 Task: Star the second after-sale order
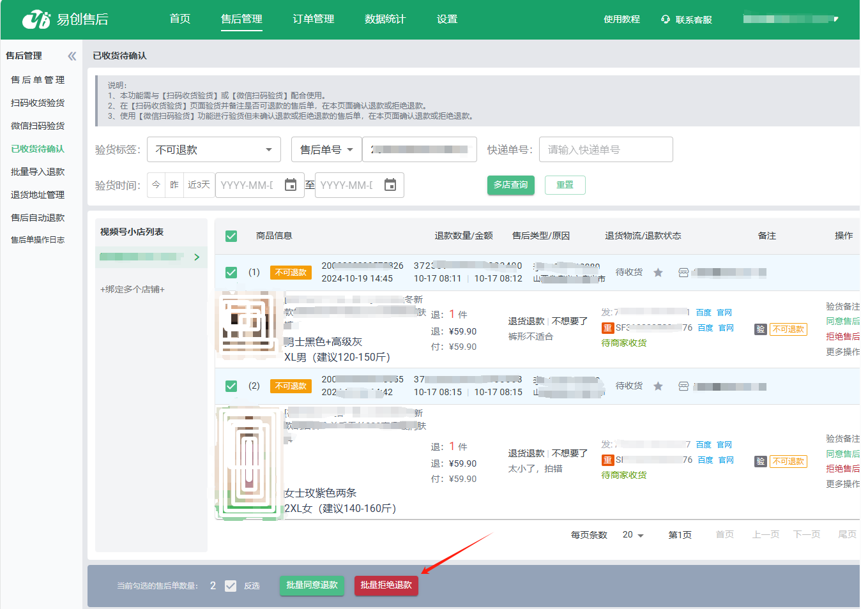tap(658, 386)
